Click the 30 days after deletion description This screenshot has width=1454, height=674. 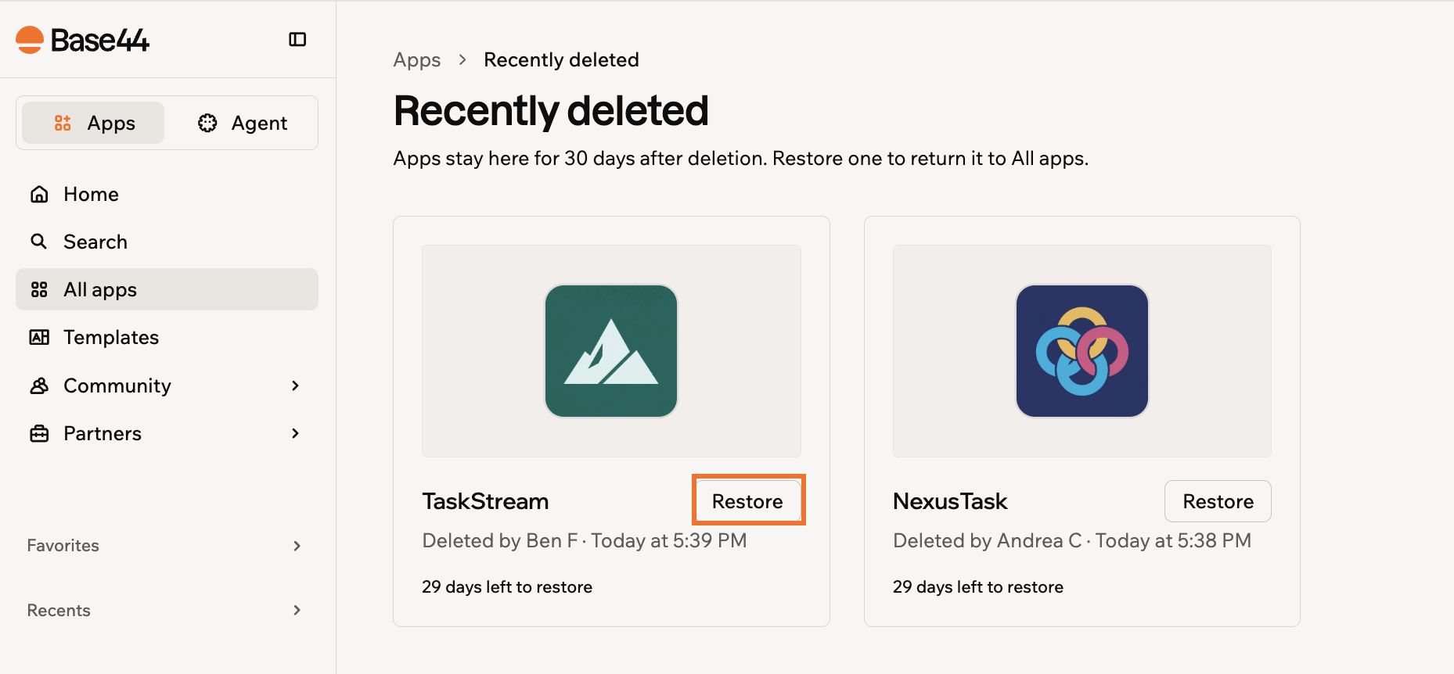pos(741,159)
